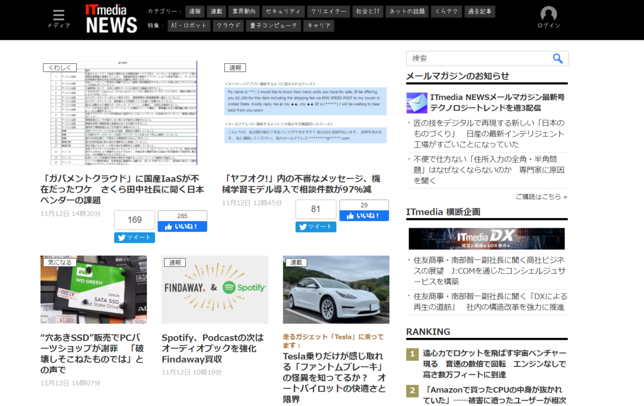Viewport: 644px width, 406px height.
Task: Read 「ヤフオク!」内の不審なメッセージ headline
Action: [x=302, y=184]
